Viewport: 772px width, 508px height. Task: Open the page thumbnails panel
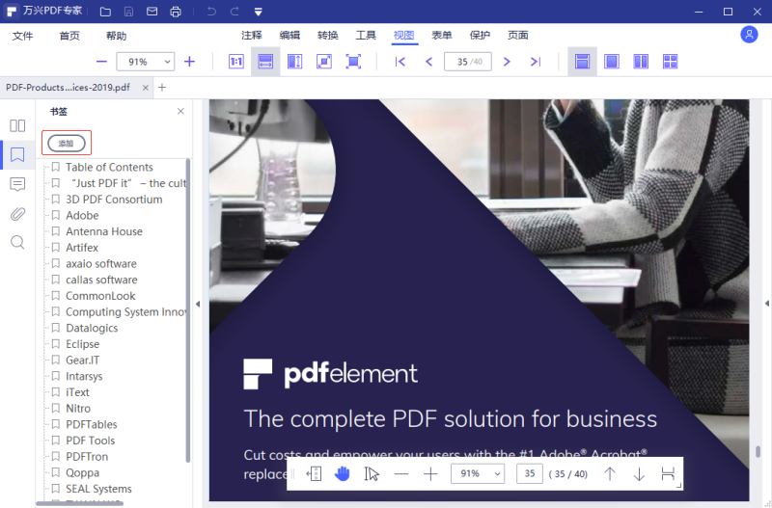17,125
